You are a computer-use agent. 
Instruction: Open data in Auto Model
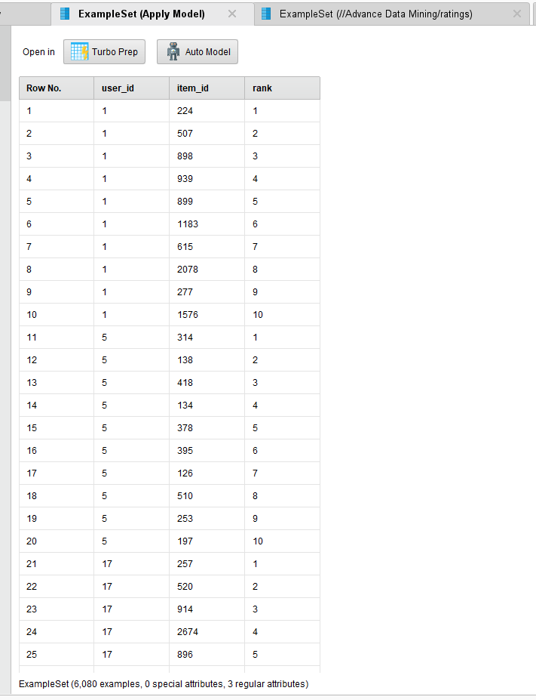[198, 52]
